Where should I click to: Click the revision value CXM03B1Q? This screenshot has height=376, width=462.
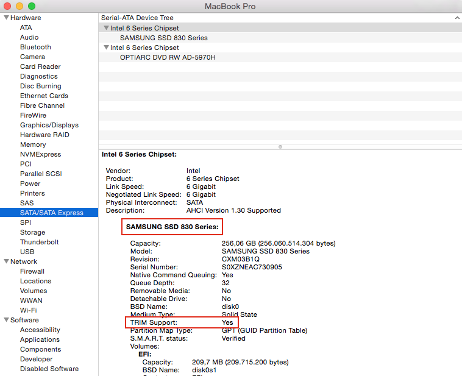pos(240,259)
